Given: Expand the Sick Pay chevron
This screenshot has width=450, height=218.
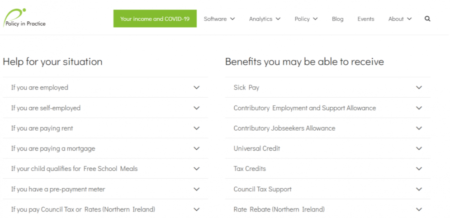Looking at the screenshot, I should 419,87.
